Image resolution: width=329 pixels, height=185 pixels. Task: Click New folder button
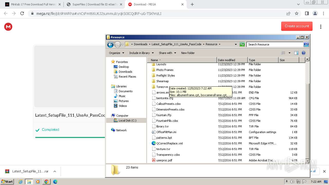pyautogui.click(x=188, y=53)
